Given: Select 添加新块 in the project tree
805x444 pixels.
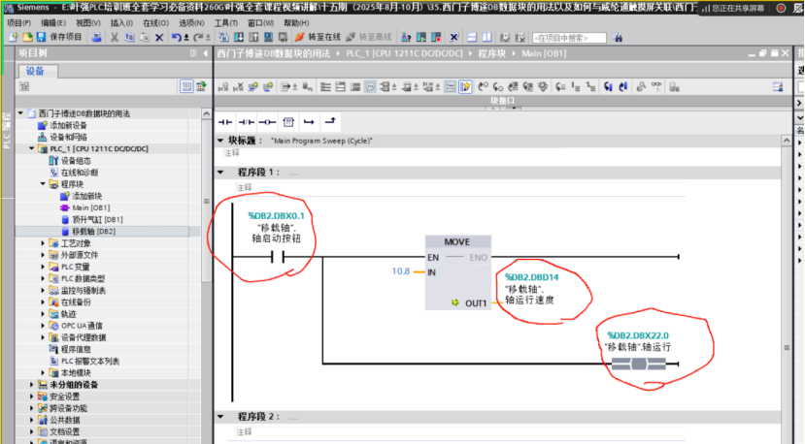Looking at the screenshot, I should click(86, 196).
